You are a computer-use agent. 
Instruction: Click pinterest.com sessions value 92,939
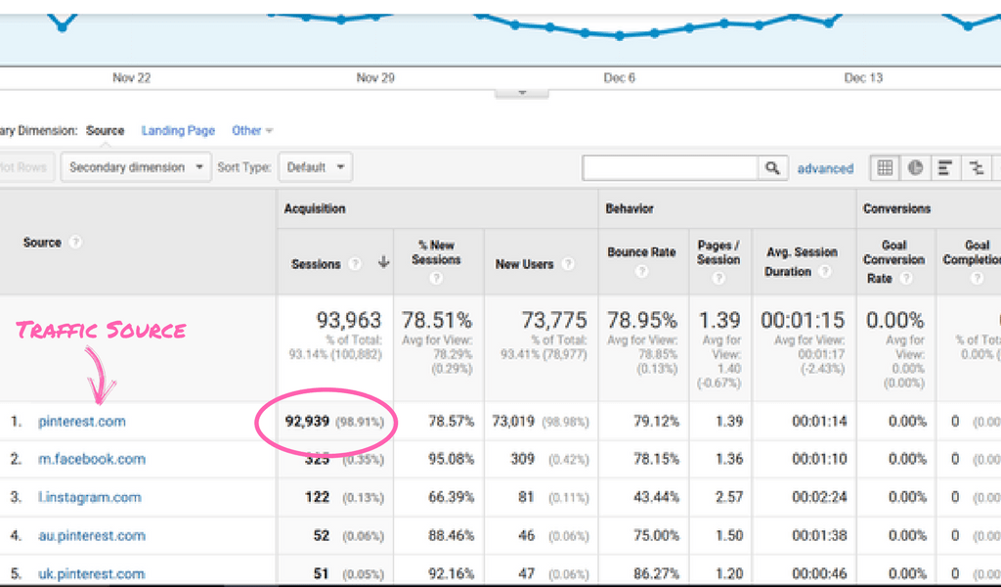307,422
